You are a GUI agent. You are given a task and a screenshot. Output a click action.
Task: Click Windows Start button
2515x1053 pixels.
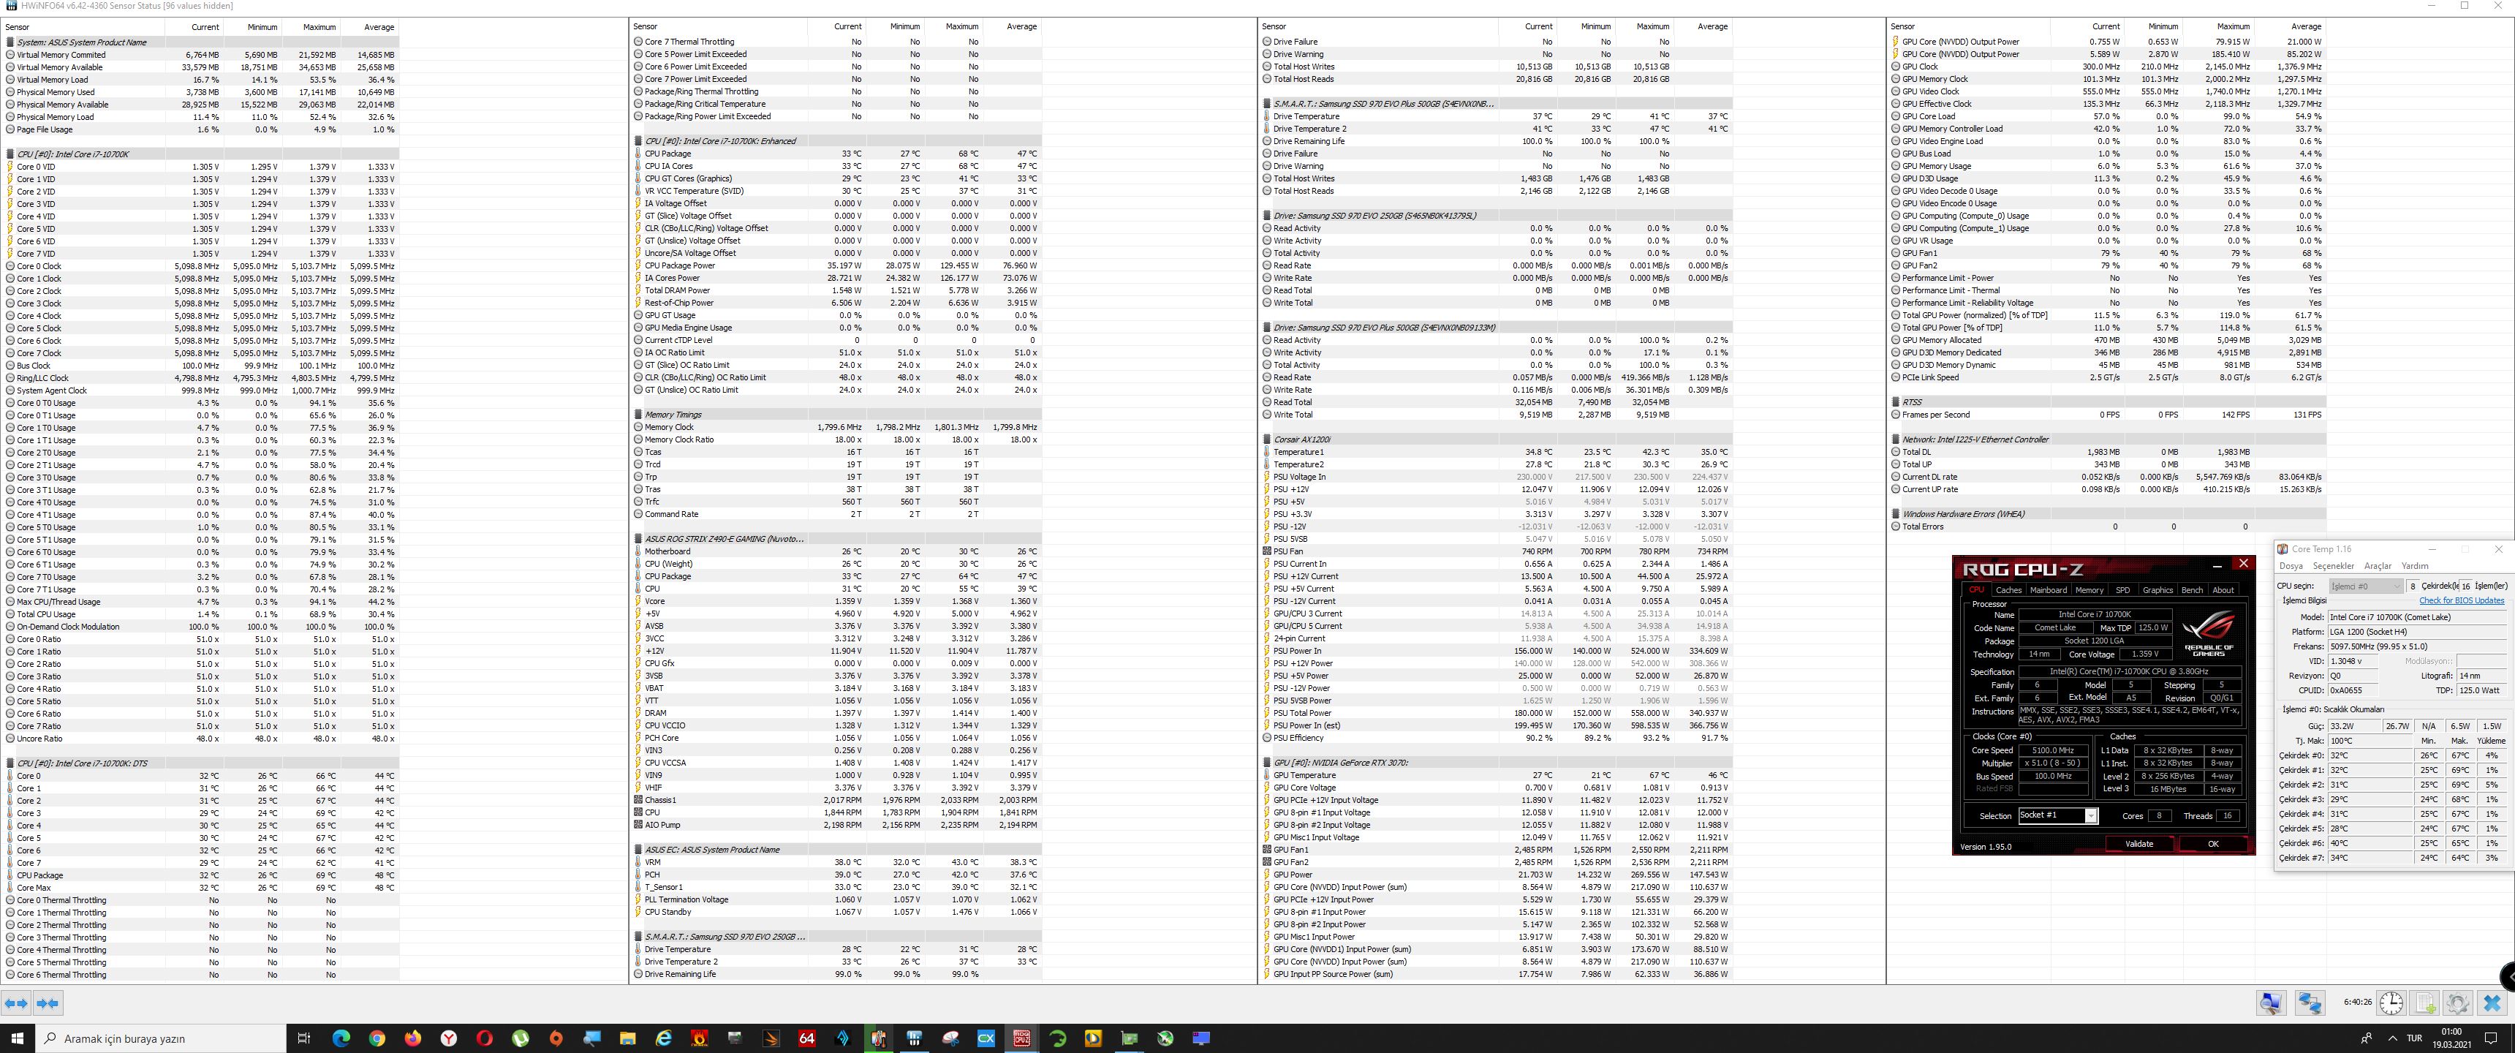pos(17,1038)
